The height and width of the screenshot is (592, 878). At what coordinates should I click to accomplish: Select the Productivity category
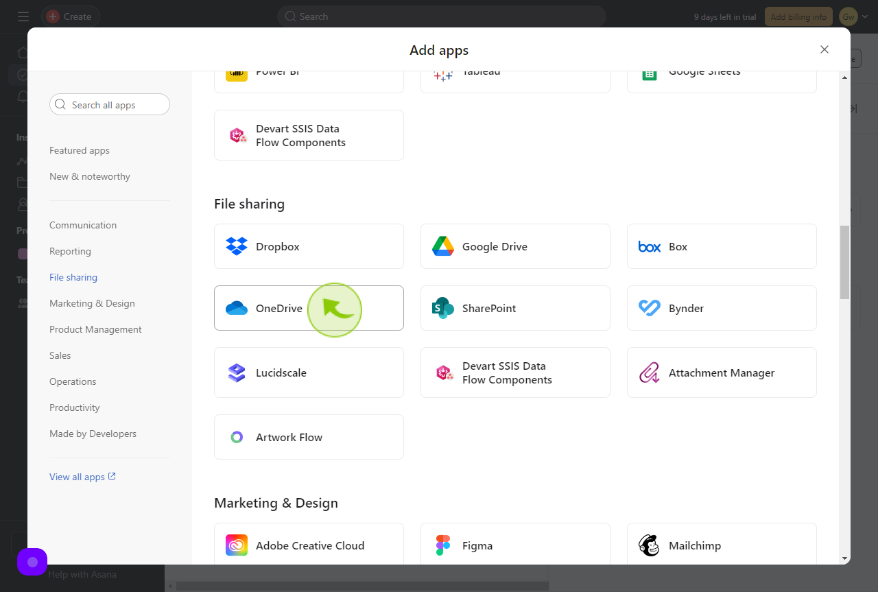point(75,407)
